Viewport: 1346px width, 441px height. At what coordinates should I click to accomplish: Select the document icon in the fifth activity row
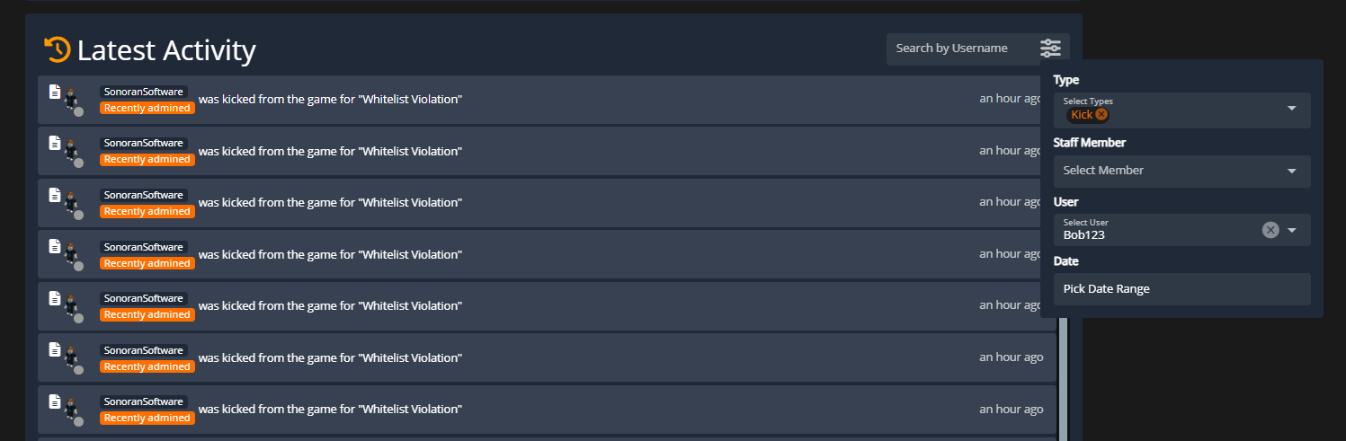tap(55, 298)
